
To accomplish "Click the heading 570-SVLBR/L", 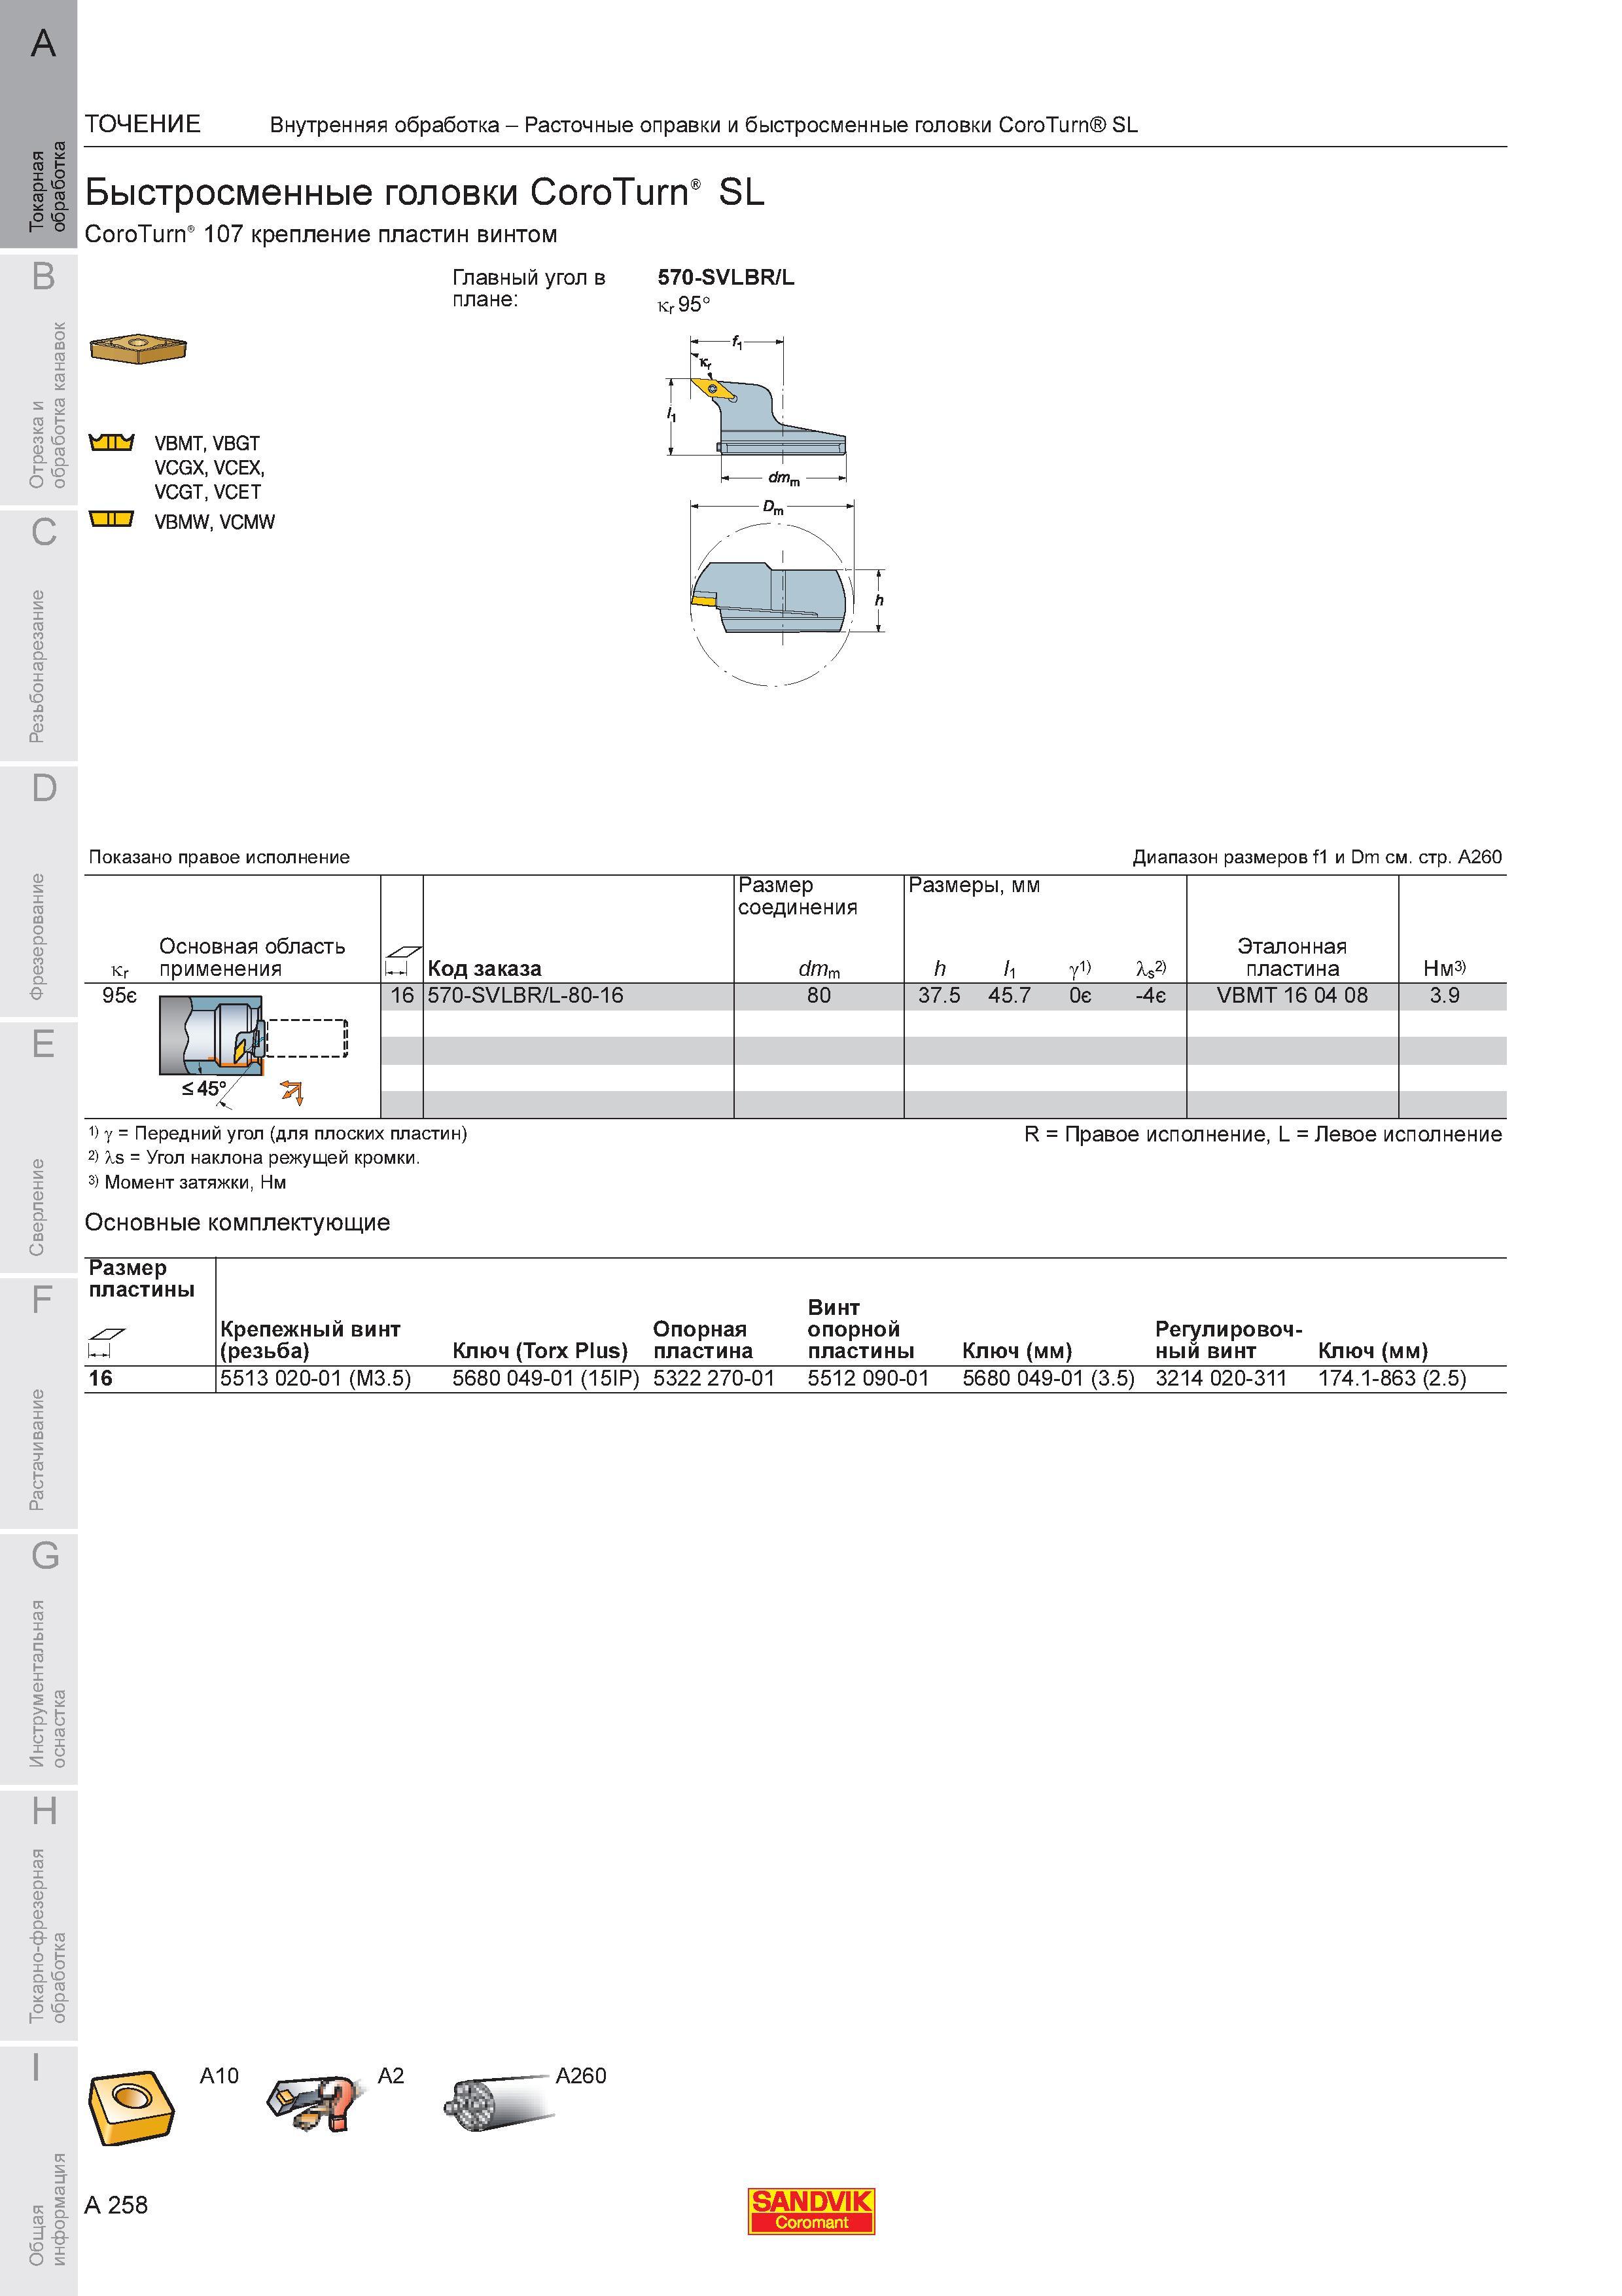I will coord(726,277).
